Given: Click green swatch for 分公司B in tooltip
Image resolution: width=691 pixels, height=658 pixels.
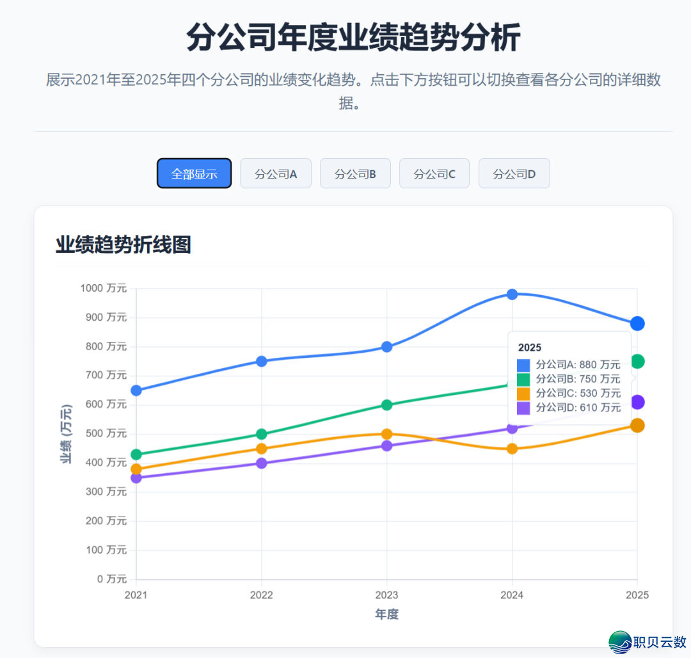Looking at the screenshot, I should pyautogui.click(x=523, y=379).
